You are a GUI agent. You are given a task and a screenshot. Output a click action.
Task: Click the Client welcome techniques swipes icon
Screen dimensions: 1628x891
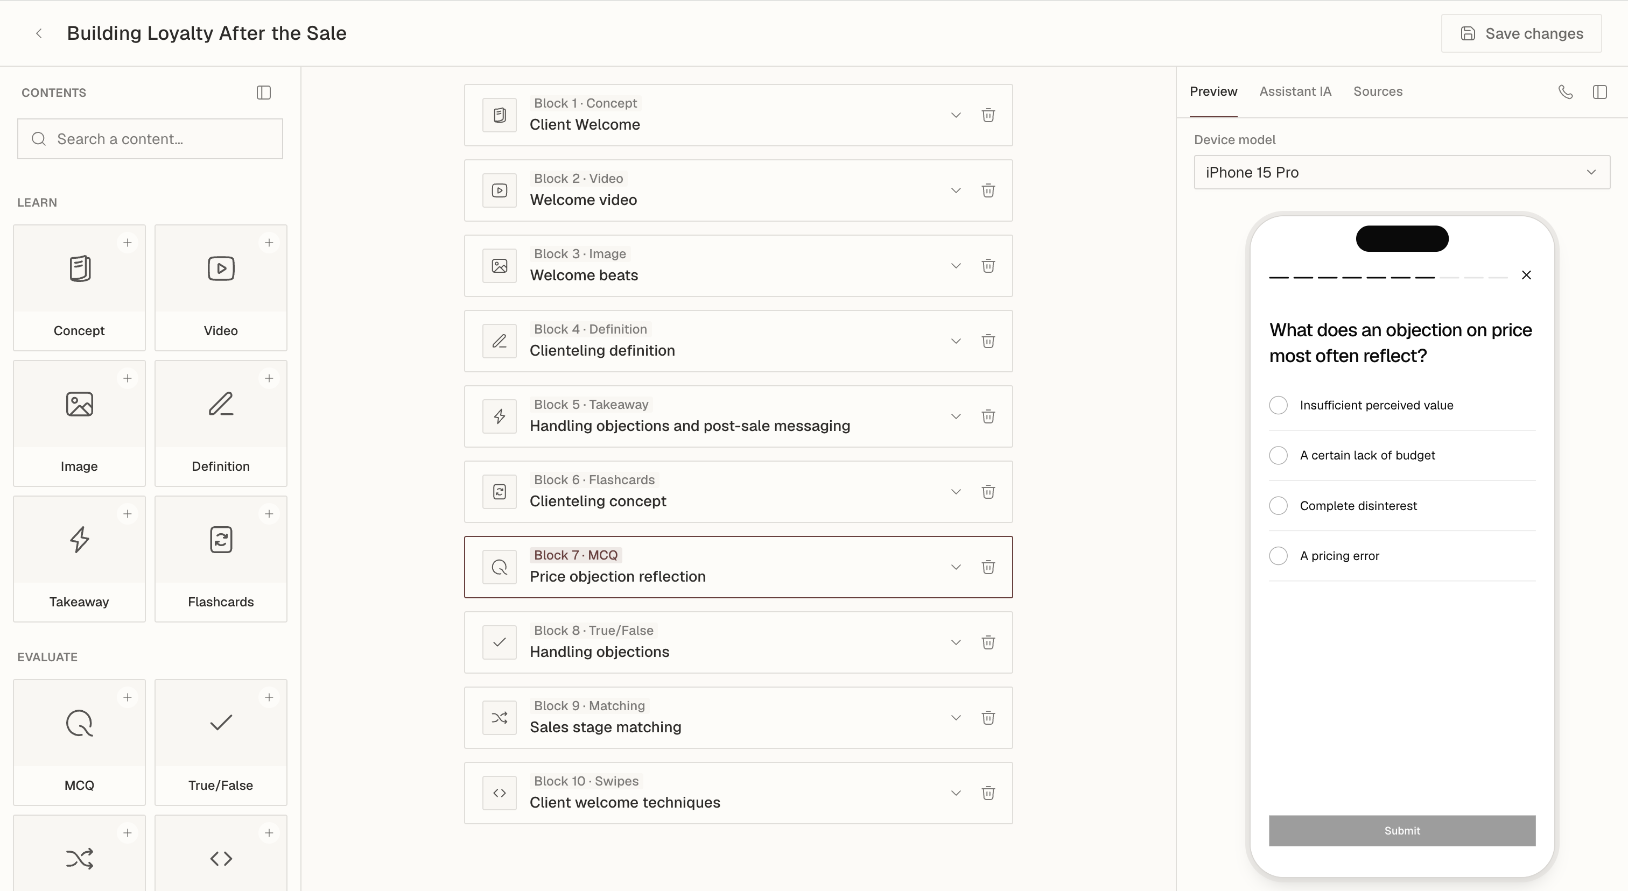(499, 793)
